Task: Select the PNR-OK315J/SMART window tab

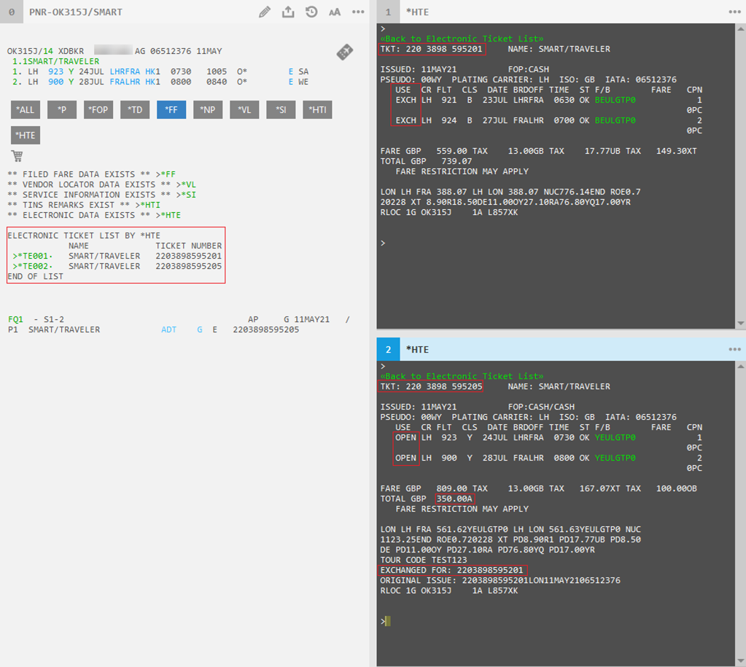Action: coord(76,12)
